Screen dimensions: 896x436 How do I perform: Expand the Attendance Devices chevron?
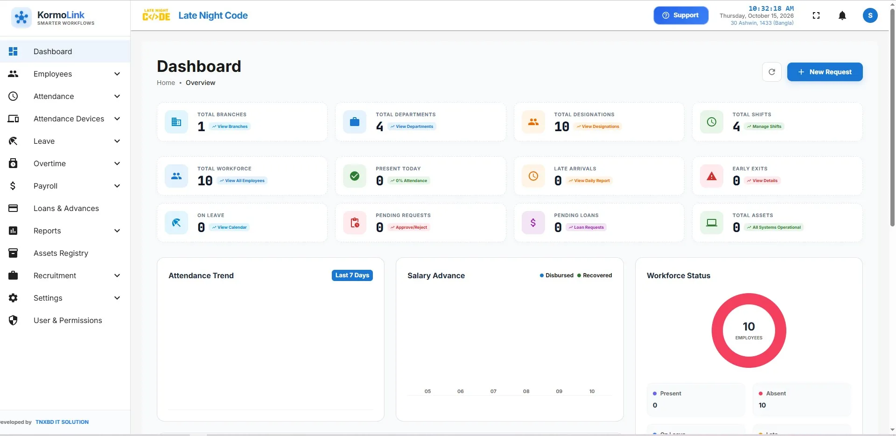tap(117, 119)
